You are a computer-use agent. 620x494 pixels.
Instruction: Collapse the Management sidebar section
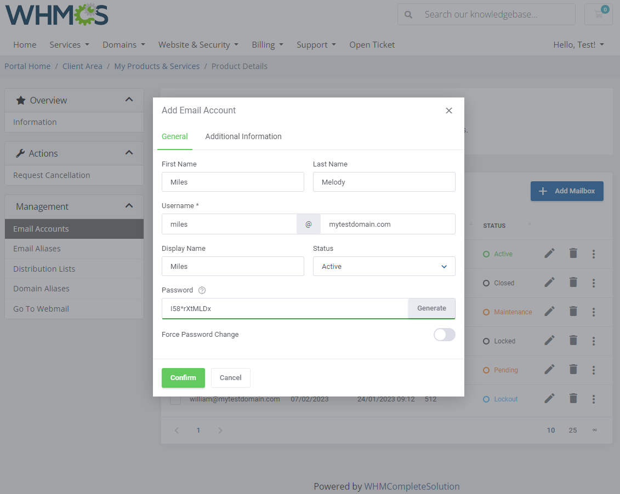129,206
